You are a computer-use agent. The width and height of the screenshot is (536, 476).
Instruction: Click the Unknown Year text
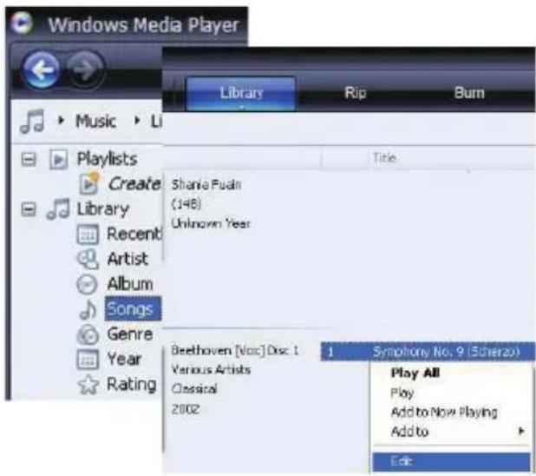[x=211, y=223]
